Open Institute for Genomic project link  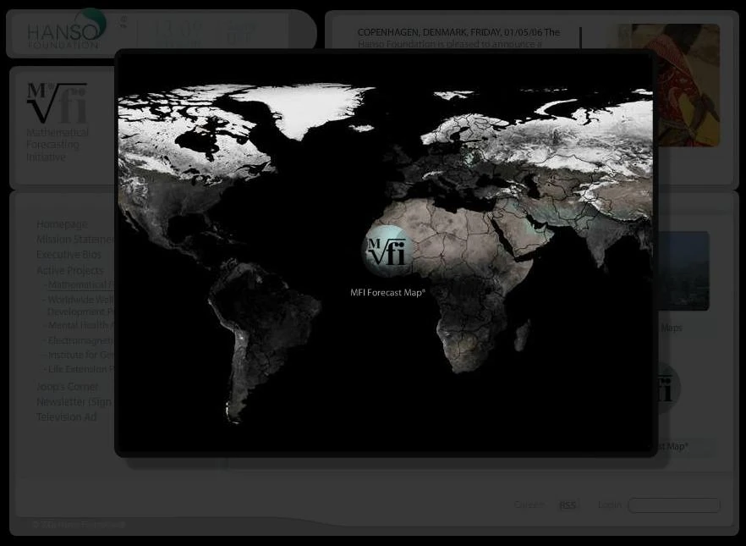coord(80,356)
